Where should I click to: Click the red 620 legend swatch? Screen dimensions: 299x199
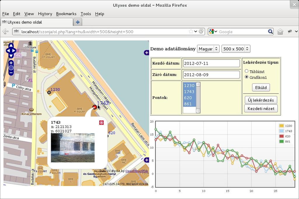tap(281, 136)
